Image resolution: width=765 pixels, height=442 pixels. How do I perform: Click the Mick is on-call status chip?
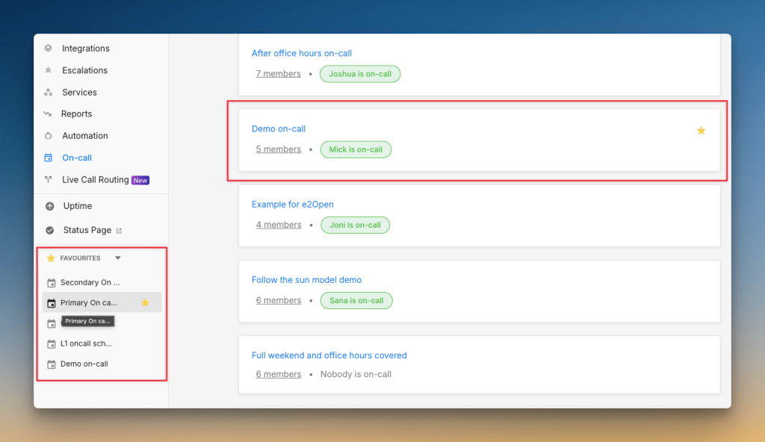click(x=355, y=149)
